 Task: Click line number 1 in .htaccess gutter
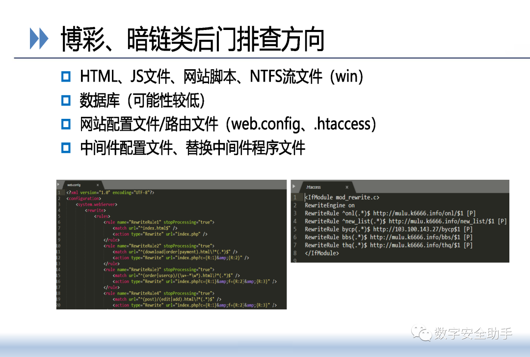(x=295, y=197)
